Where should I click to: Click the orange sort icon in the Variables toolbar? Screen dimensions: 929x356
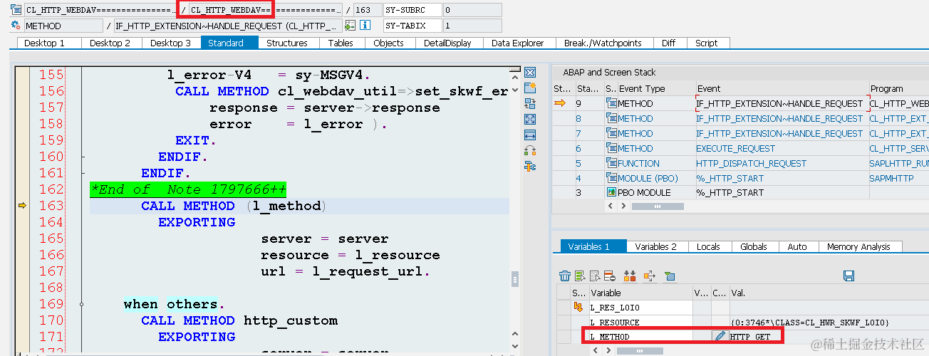[x=629, y=276]
